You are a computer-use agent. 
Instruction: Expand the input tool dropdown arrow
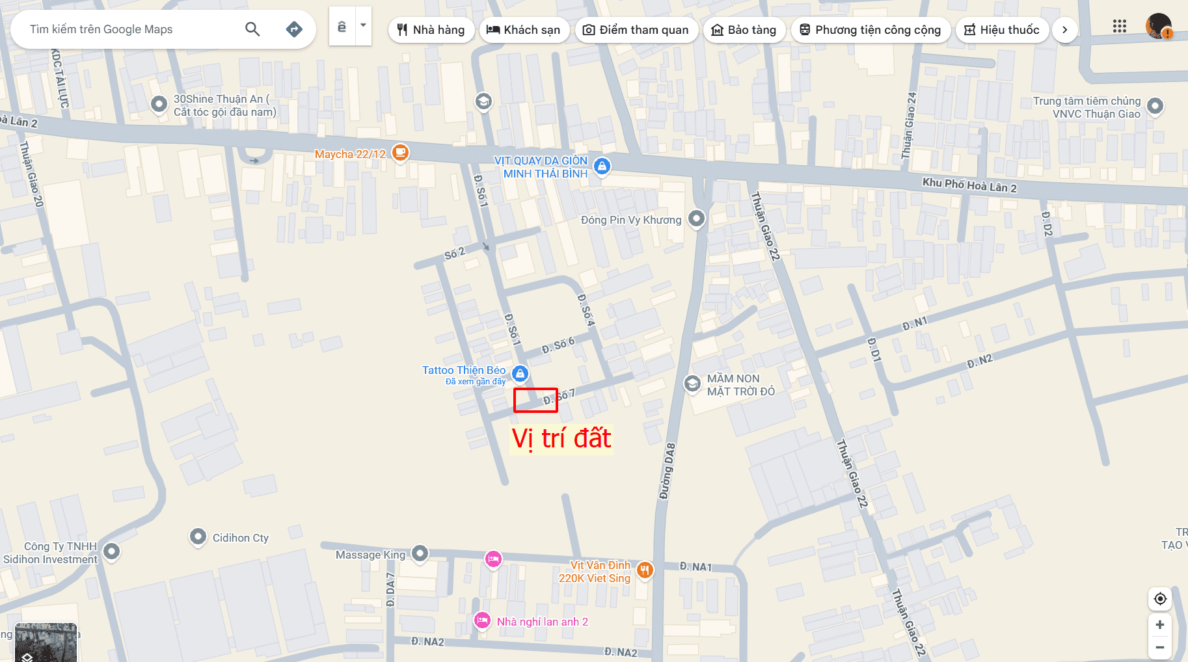click(364, 26)
